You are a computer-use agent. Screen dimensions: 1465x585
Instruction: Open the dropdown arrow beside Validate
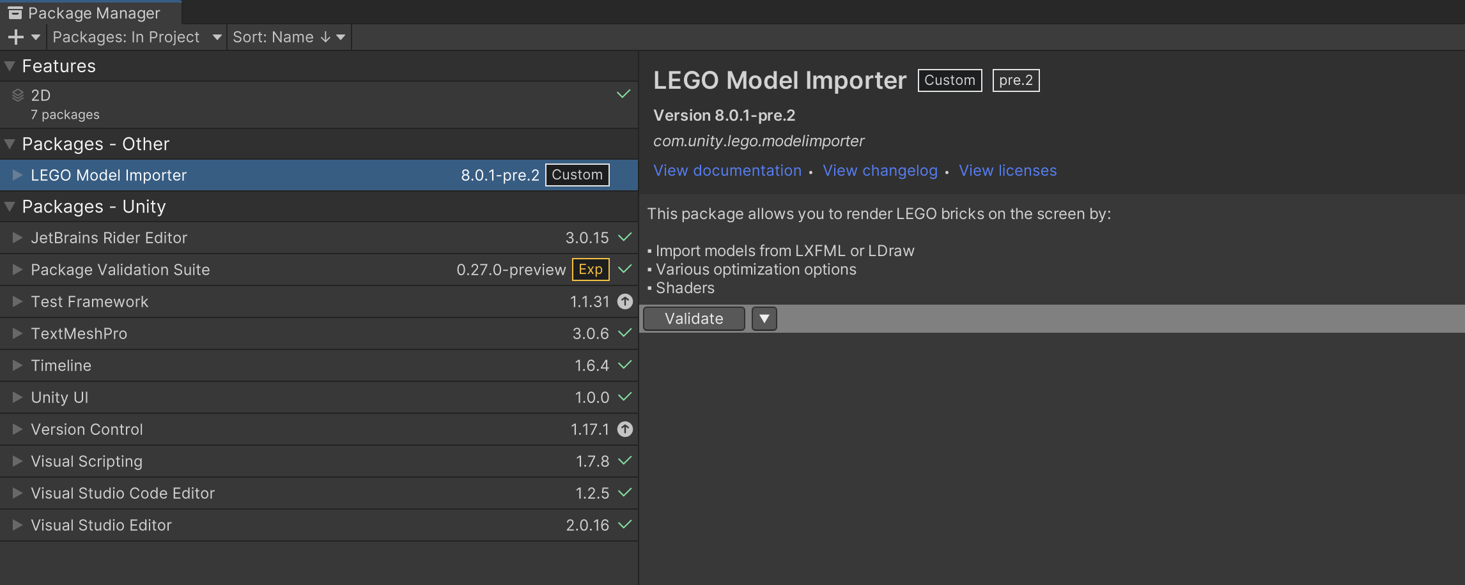point(764,319)
